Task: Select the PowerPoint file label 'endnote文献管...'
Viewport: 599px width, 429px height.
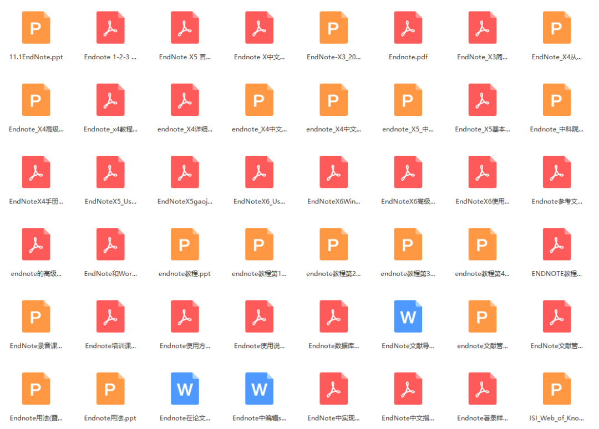Action: pos(483,346)
